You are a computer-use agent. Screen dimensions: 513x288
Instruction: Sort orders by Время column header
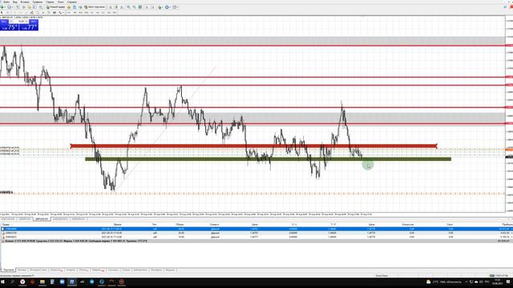[117, 225]
